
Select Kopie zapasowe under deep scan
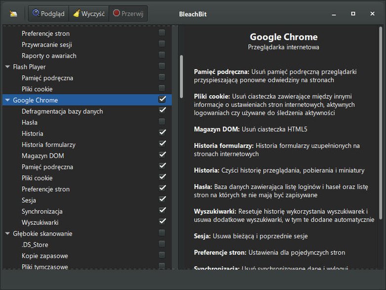coord(45,256)
